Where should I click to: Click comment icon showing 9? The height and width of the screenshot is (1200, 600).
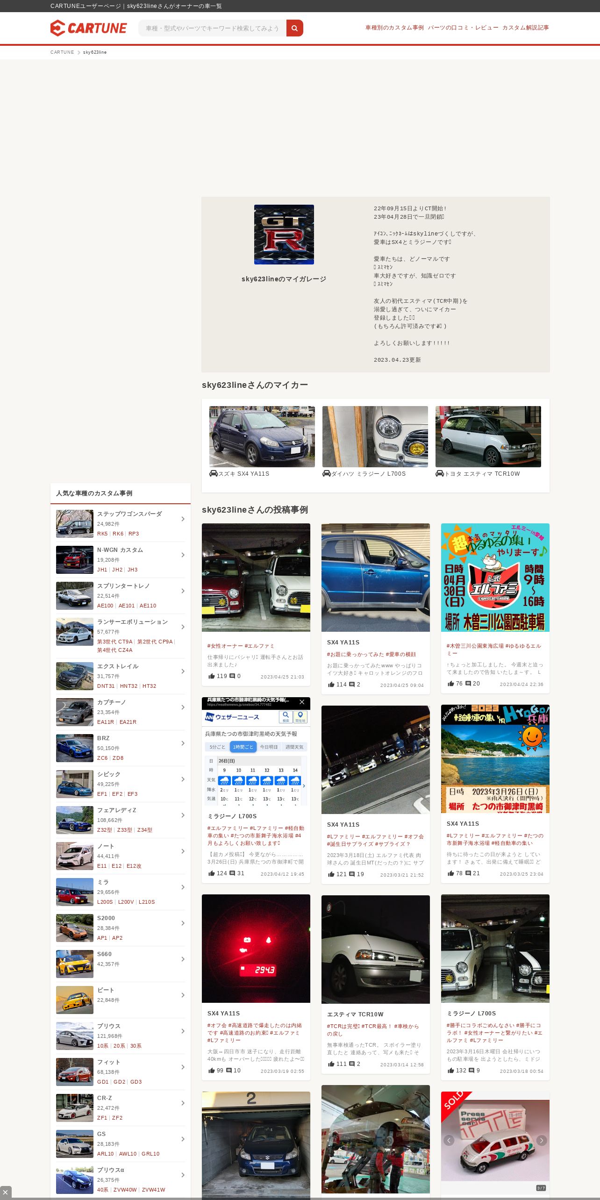click(471, 1071)
